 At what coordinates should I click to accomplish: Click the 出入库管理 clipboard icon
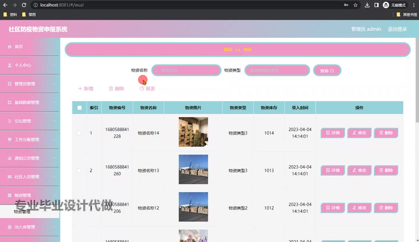10,227
